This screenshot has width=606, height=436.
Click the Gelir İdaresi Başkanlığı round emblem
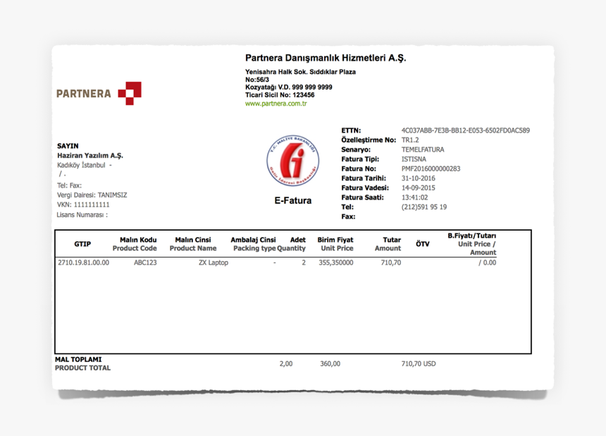click(x=293, y=161)
